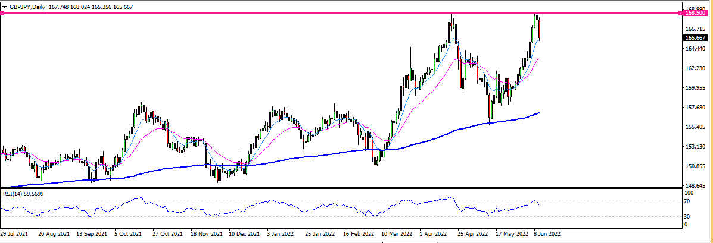Click the last red candlestick on the chart
This screenshot has width=713, height=243.
[539, 30]
